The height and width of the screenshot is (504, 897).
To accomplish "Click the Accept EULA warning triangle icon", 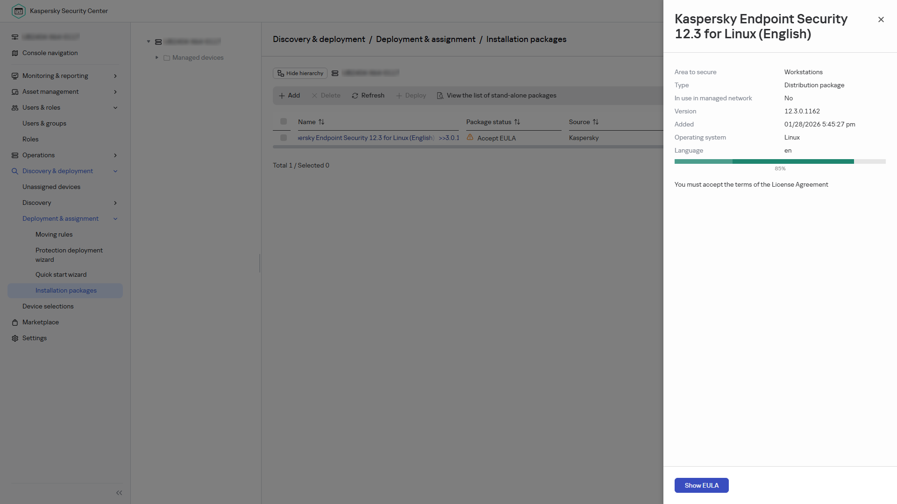I will (470, 137).
